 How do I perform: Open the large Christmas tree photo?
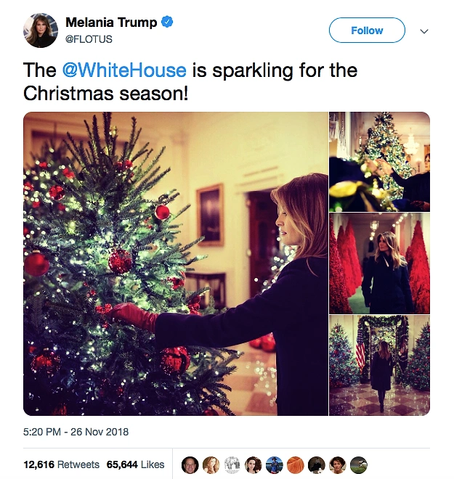point(176,263)
